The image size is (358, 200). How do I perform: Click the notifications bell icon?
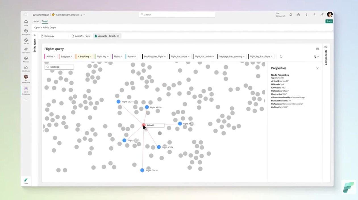coord(290,14)
